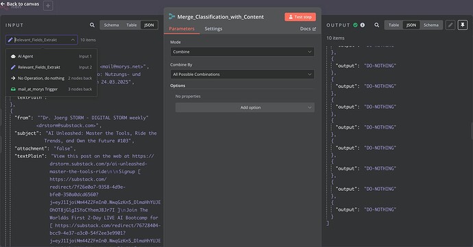
Task: Run the Test step button
Action: (300, 17)
